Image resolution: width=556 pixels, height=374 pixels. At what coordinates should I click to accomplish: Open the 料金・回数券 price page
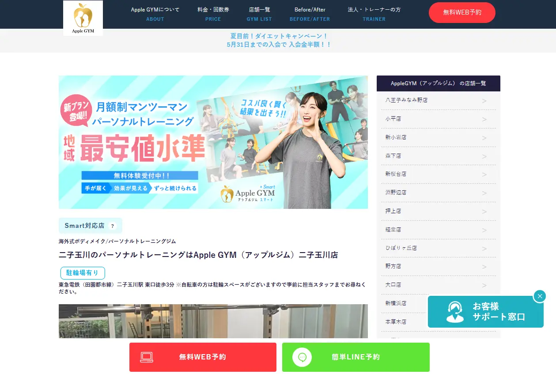213,14
